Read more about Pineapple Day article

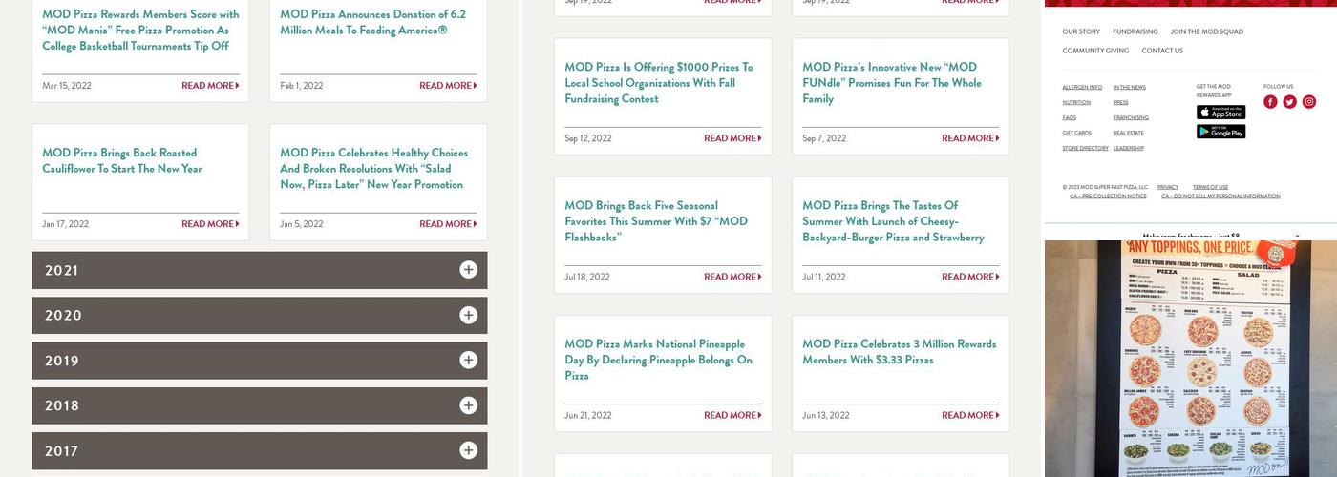pos(732,415)
